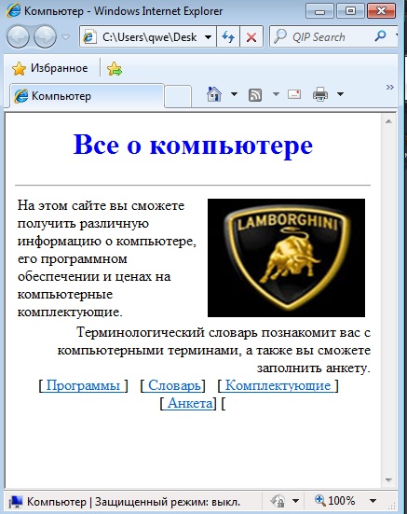The width and height of the screenshot is (407, 514).
Task: Click the security zone shield lock icon
Action: pos(278,501)
